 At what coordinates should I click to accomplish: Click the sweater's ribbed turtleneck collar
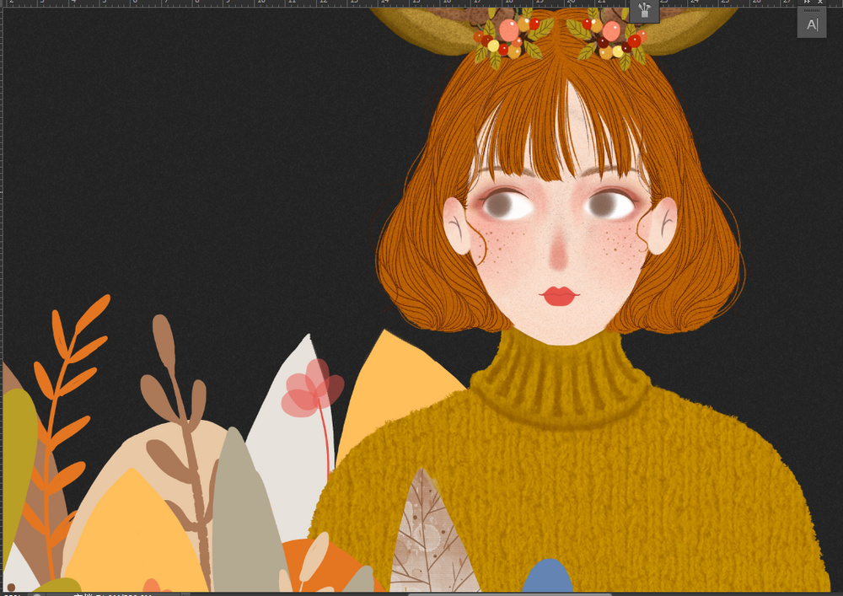(x=559, y=378)
